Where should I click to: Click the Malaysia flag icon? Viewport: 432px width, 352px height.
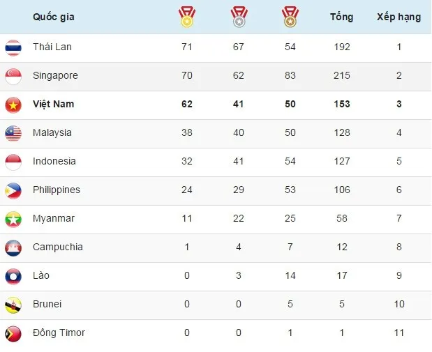(13, 134)
